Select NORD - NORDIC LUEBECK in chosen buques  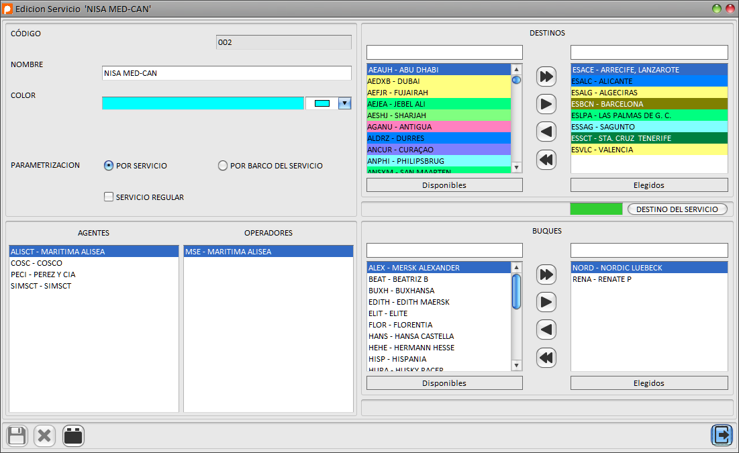point(649,268)
